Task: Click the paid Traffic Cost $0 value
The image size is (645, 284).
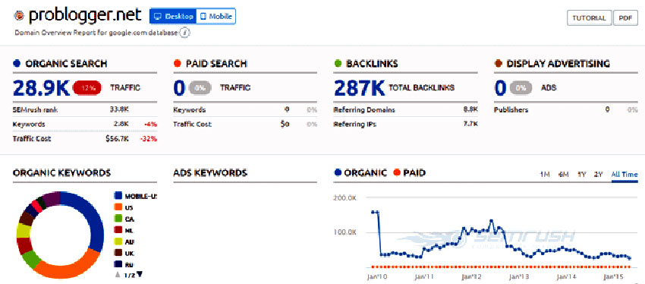Action: pyautogui.click(x=285, y=124)
